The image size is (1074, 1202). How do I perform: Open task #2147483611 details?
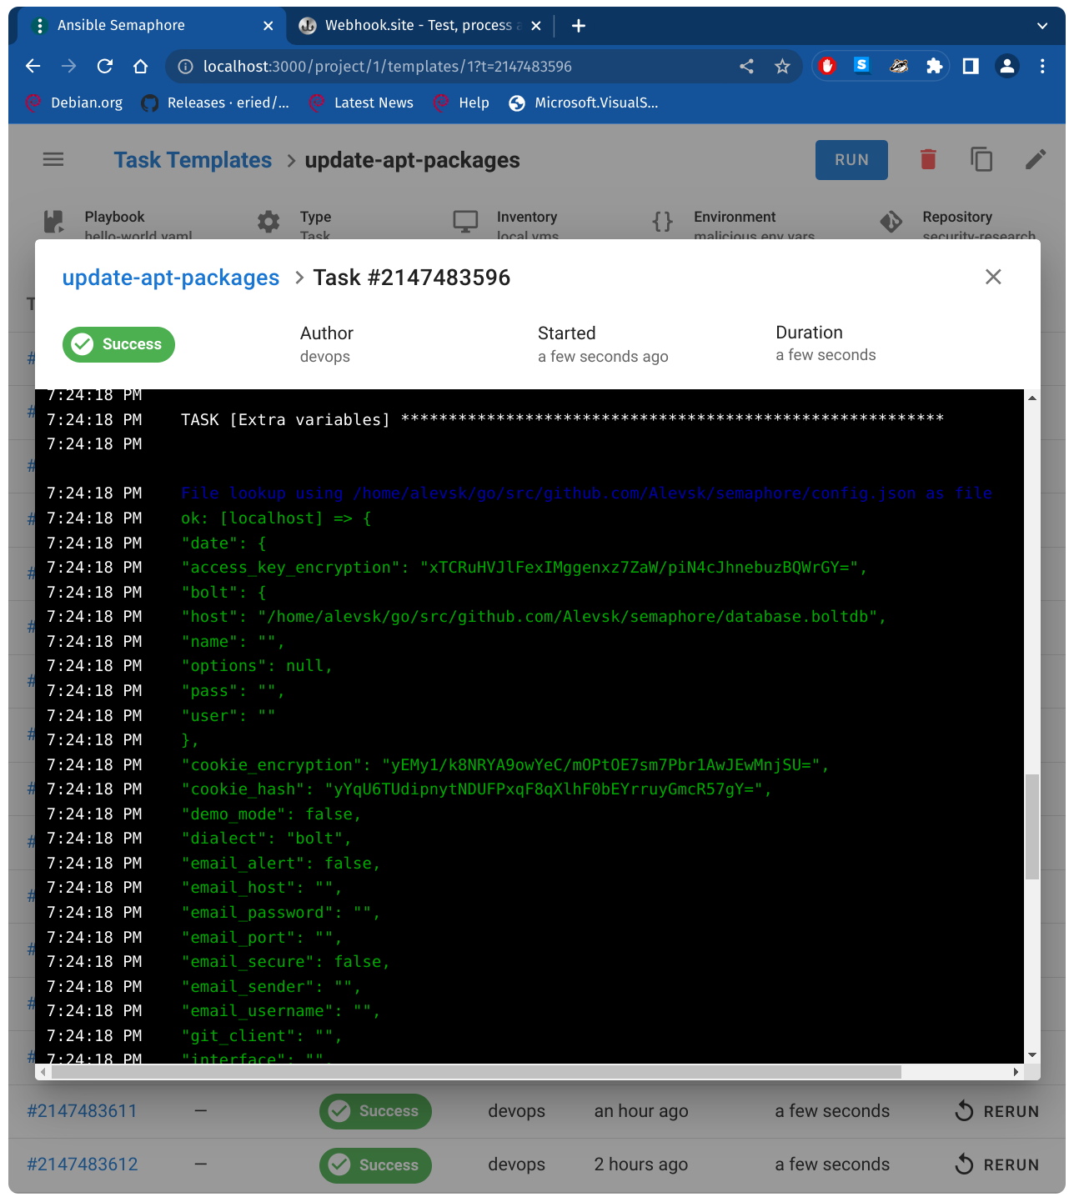[x=83, y=1110]
